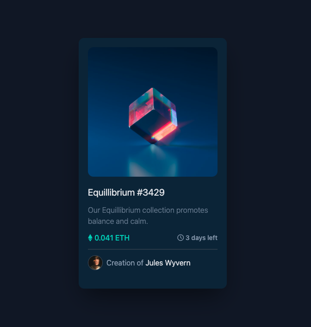Open the Equilibrium #3429 title link
The image size is (311, 327).
coord(126,192)
